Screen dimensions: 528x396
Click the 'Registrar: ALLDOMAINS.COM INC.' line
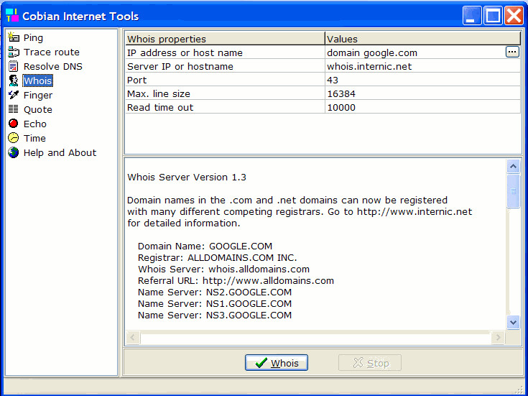(x=217, y=257)
